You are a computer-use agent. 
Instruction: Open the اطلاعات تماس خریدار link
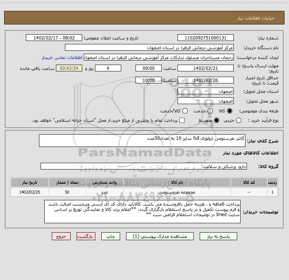(62, 58)
